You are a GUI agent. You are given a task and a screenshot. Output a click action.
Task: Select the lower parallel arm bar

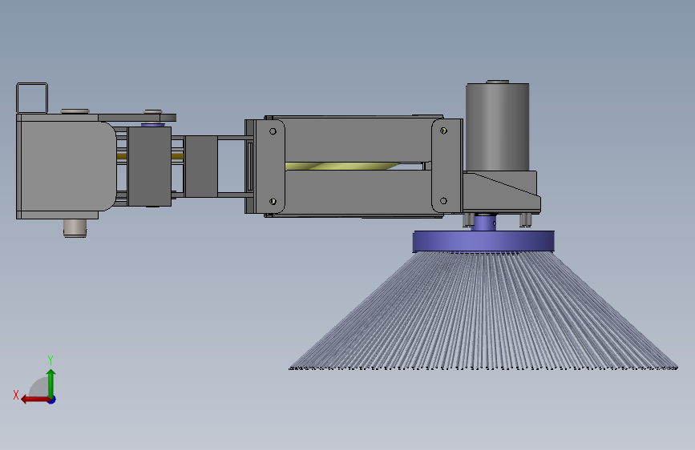[358, 192]
